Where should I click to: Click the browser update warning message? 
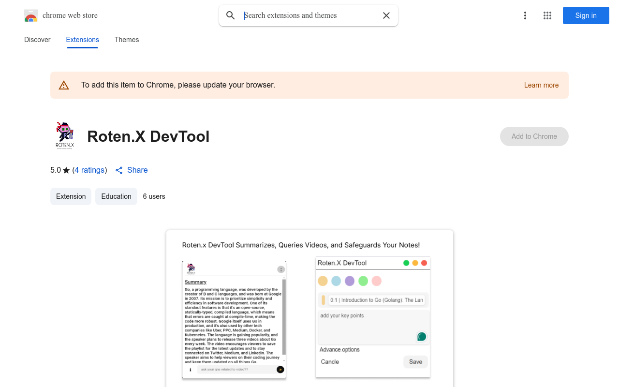[x=178, y=85]
